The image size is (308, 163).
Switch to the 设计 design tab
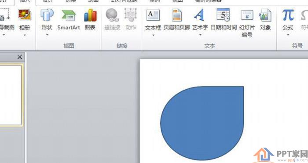(48, 1)
